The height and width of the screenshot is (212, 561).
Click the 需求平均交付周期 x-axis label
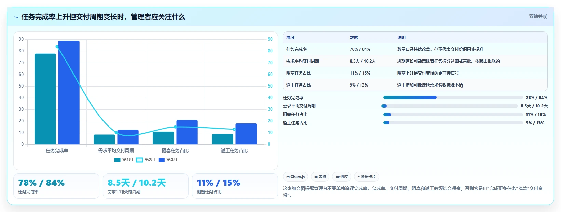pos(116,150)
